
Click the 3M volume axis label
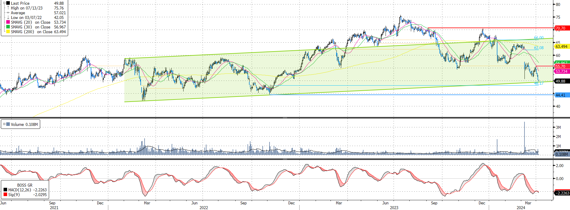[558, 127]
